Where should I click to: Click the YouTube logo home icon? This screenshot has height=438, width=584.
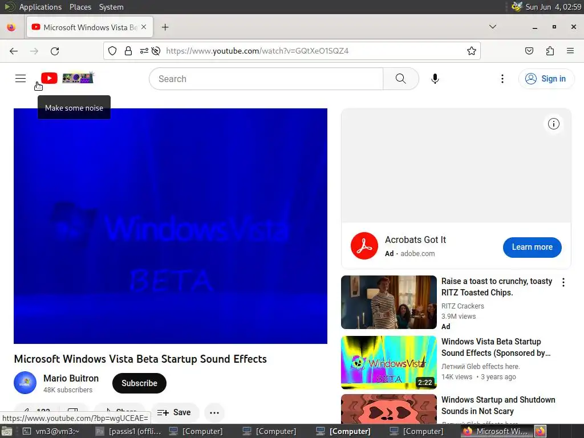[49, 78]
